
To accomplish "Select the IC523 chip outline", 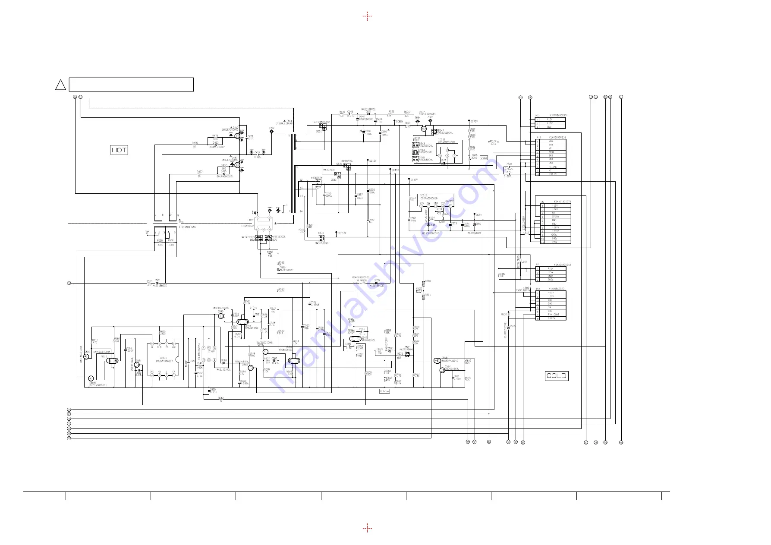I will point(163,360).
